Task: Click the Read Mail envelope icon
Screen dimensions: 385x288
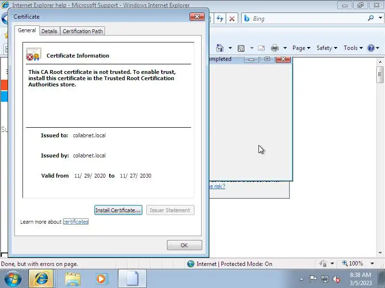Action: [261, 48]
